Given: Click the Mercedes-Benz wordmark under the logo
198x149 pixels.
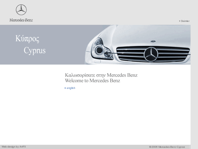Looking at the screenshot, I should click(x=21, y=20).
